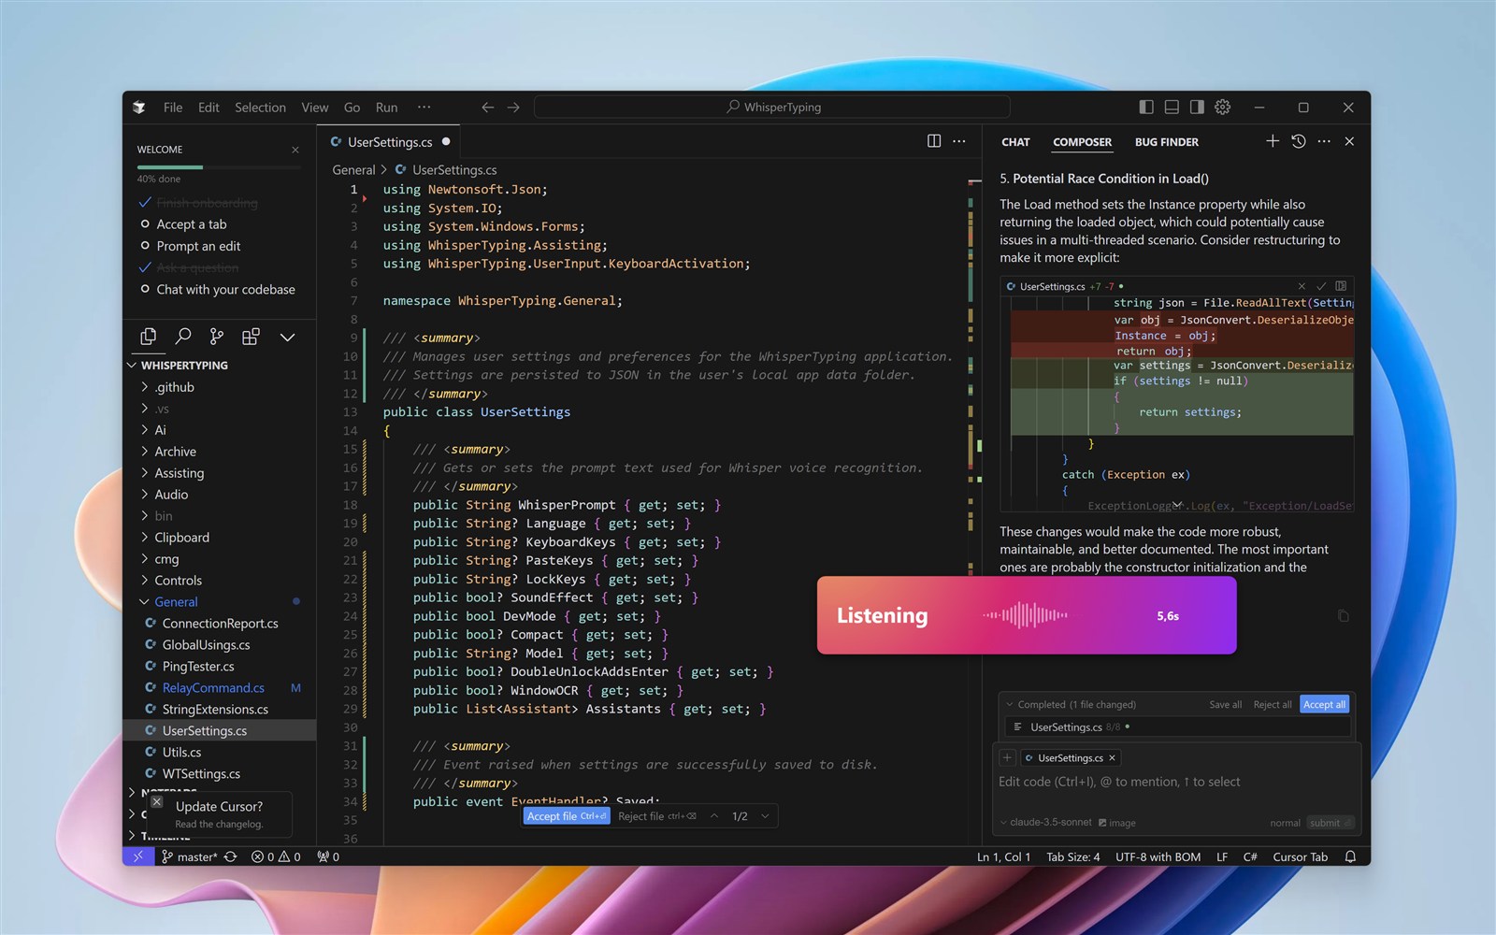Click the WhisperTyping command search bar
Screen dimensions: 1496x935
pos(771,107)
